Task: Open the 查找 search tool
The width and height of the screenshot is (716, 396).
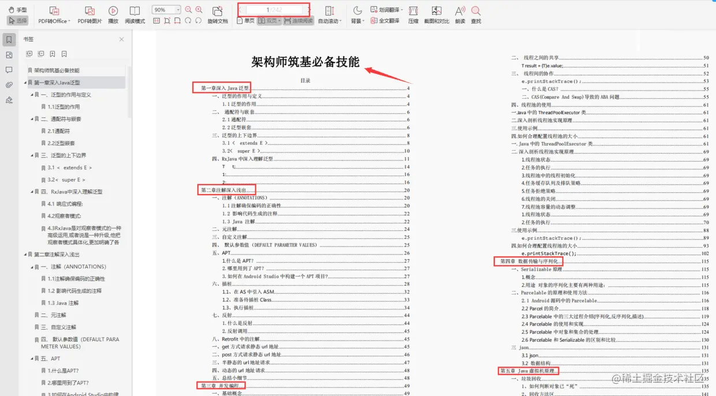Action: click(476, 15)
